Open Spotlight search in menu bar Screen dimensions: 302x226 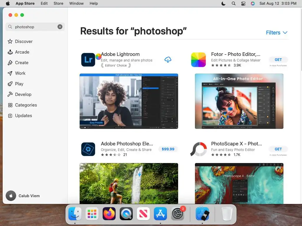(234, 3)
